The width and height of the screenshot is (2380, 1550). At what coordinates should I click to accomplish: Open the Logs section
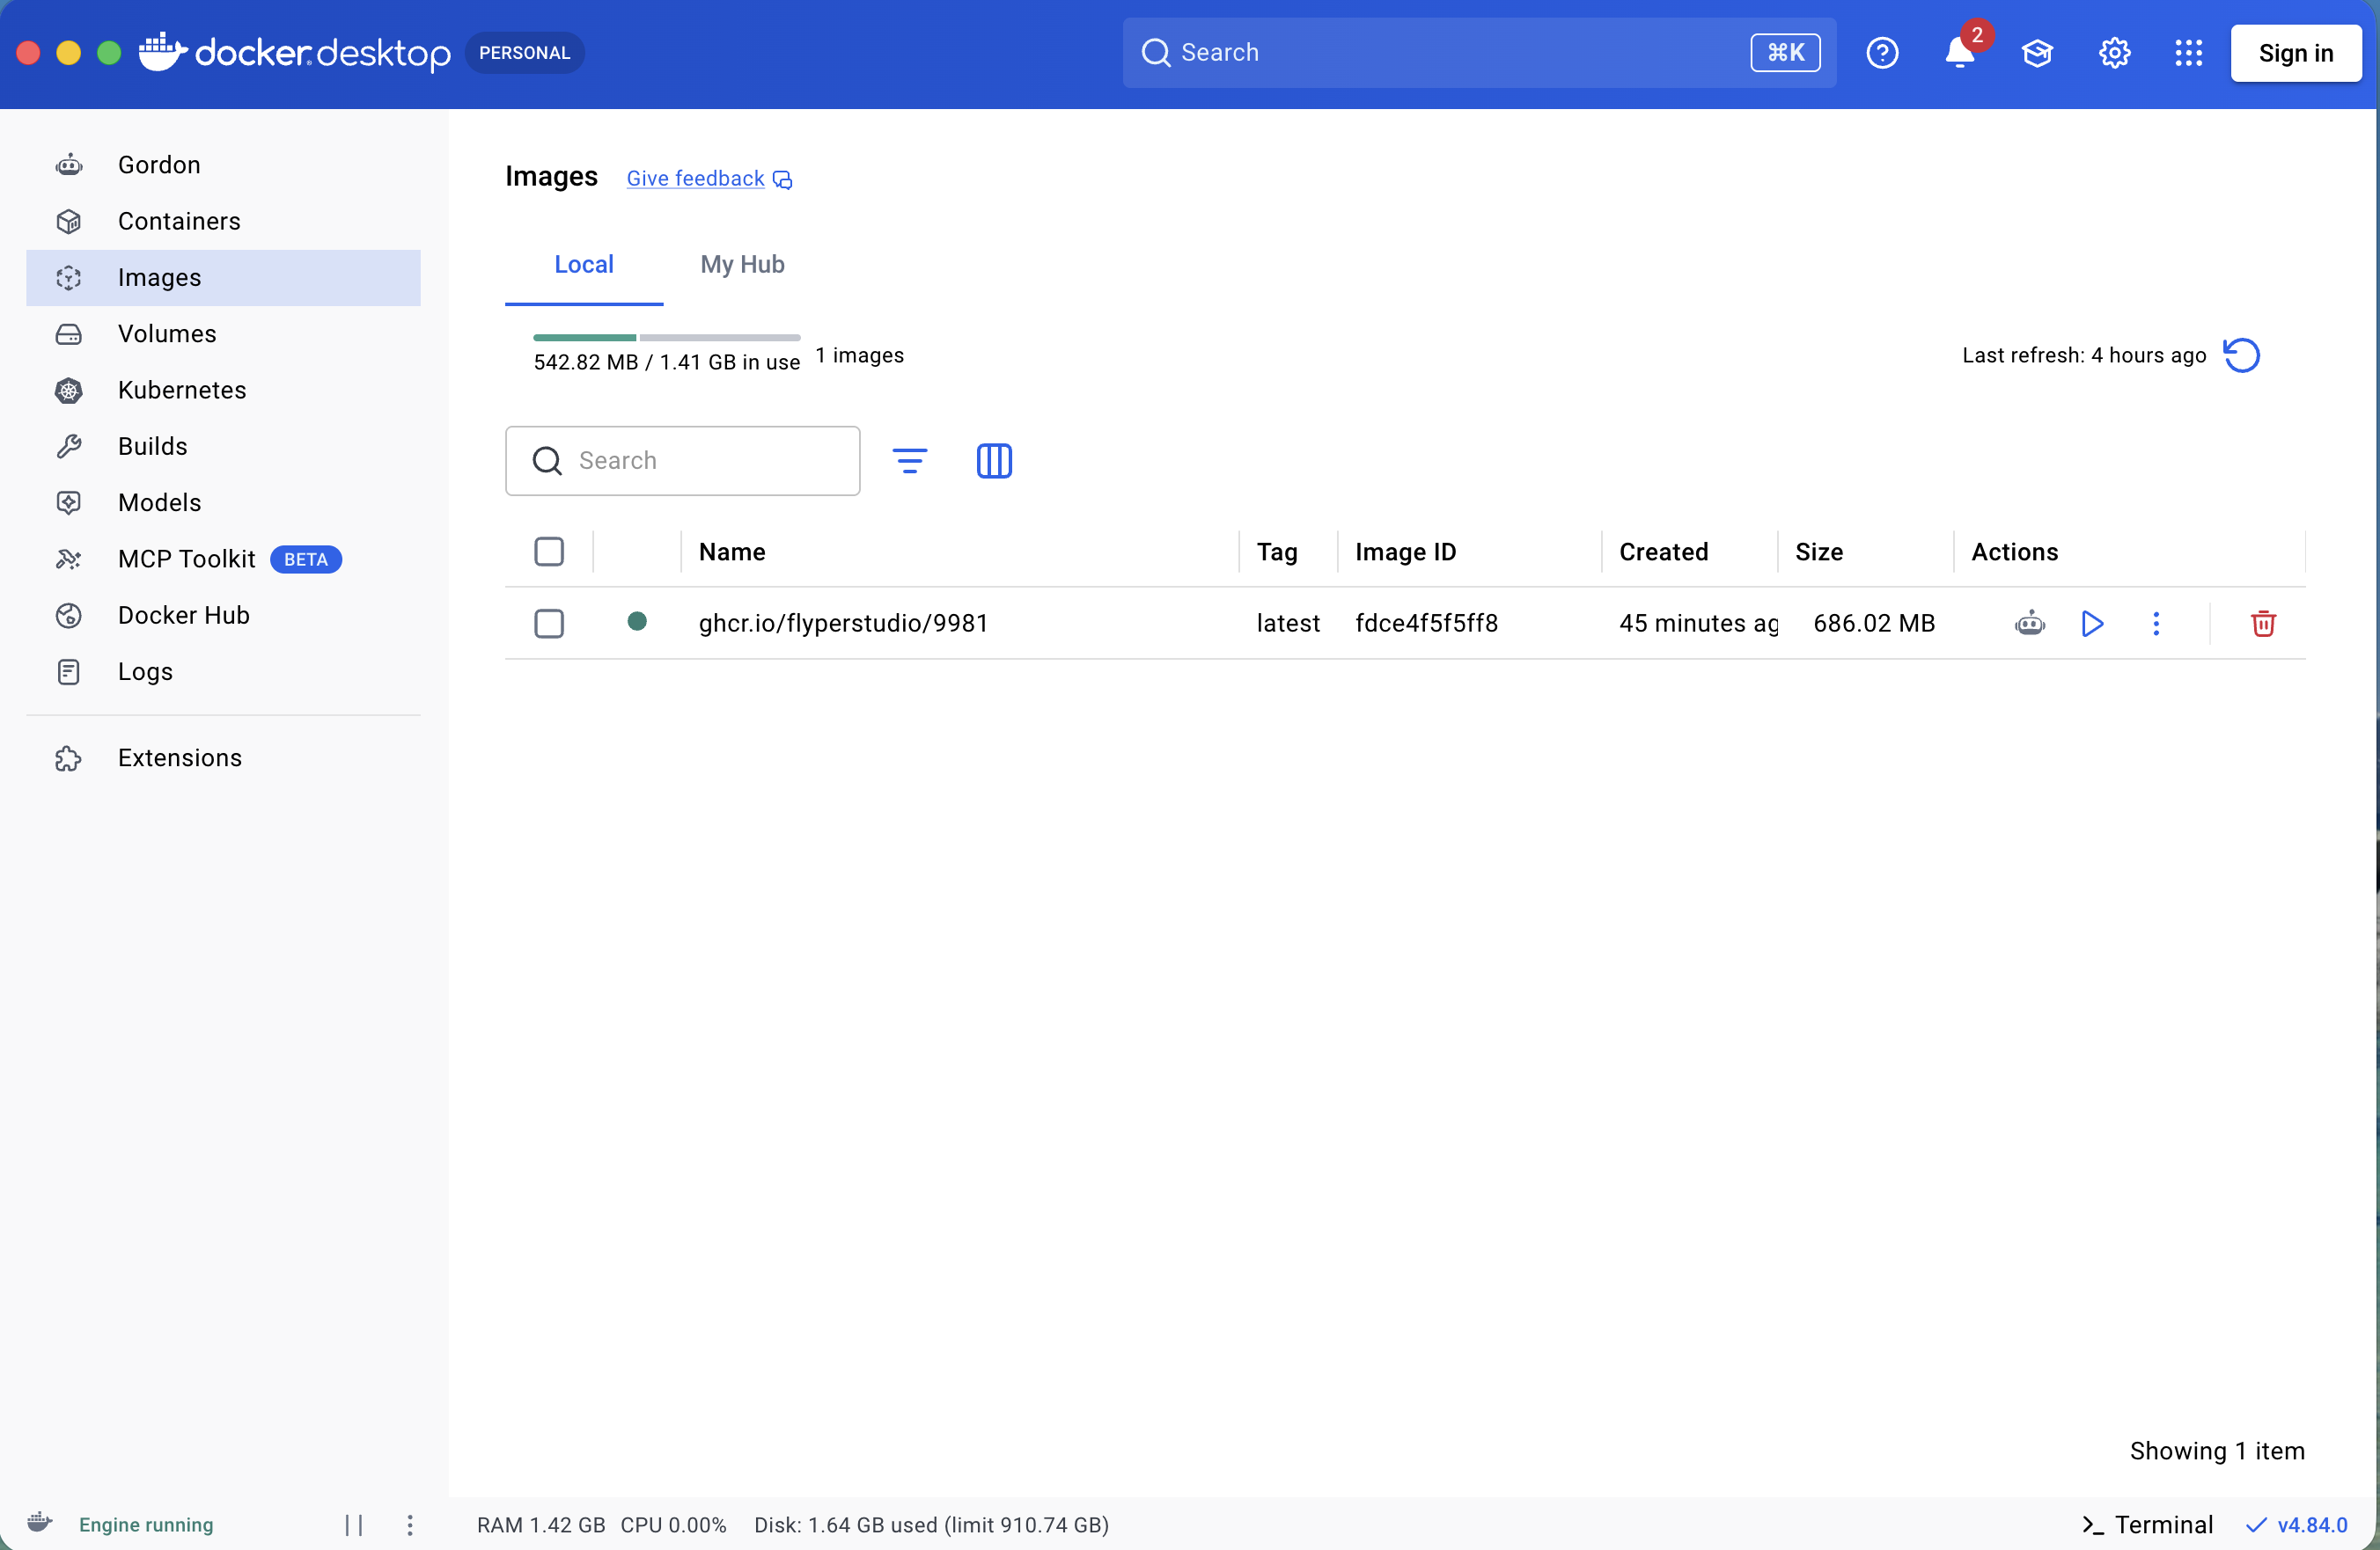click(223, 671)
